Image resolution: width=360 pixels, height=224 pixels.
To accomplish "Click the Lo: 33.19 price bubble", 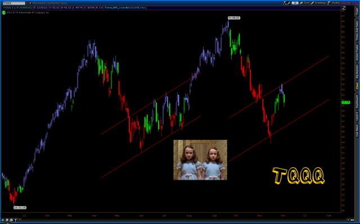I will 20,208.
